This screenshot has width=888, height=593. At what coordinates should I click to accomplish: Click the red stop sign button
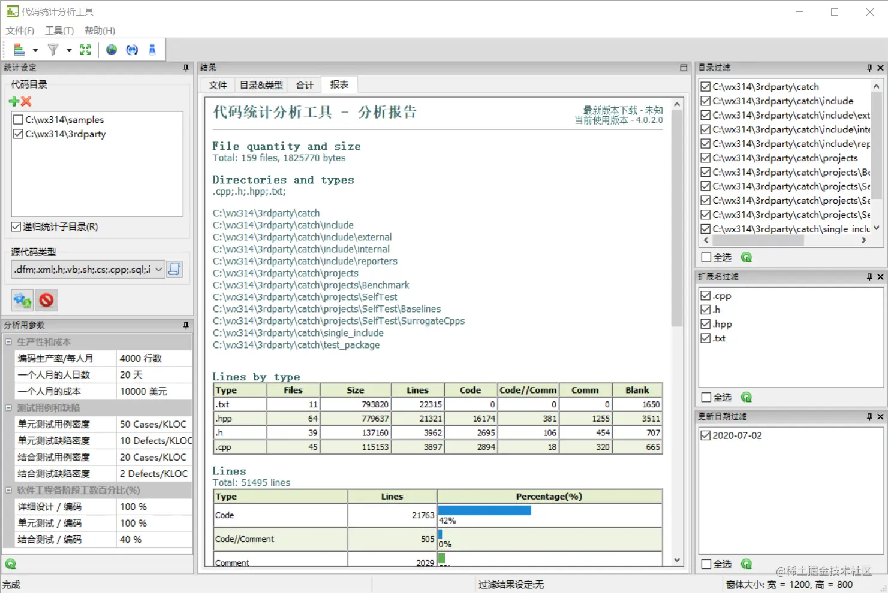point(46,300)
